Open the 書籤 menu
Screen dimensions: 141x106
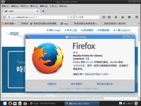click(44, 6)
